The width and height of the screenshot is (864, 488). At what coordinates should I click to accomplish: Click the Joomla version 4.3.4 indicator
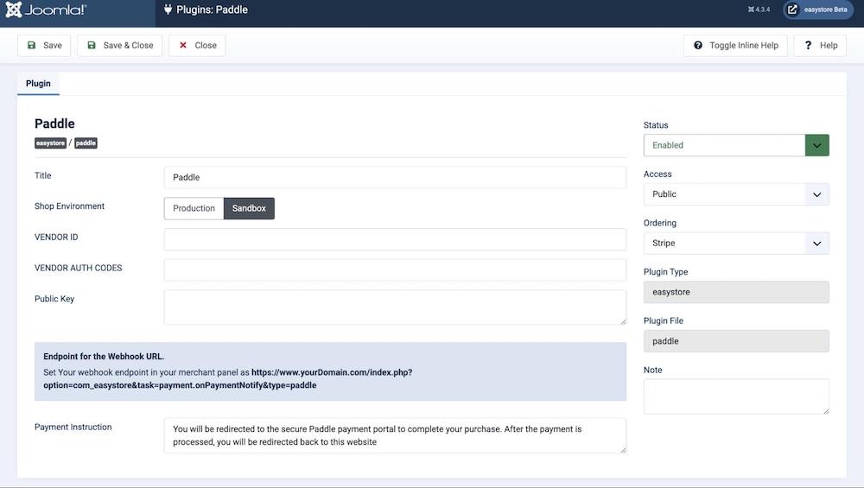pyautogui.click(x=759, y=10)
